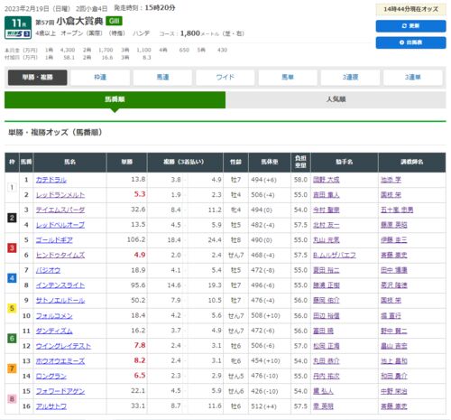The width and height of the screenshot is (451, 420).
Task: Switch to the 馬単 odds tab
Action: [x=288, y=78]
